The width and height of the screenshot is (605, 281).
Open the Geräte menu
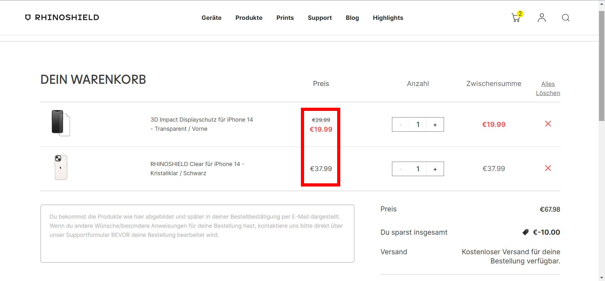coord(211,18)
